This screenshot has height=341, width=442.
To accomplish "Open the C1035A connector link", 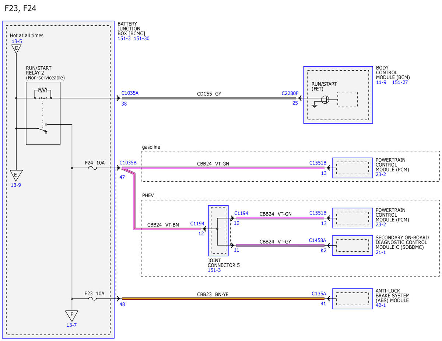I will point(130,93).
